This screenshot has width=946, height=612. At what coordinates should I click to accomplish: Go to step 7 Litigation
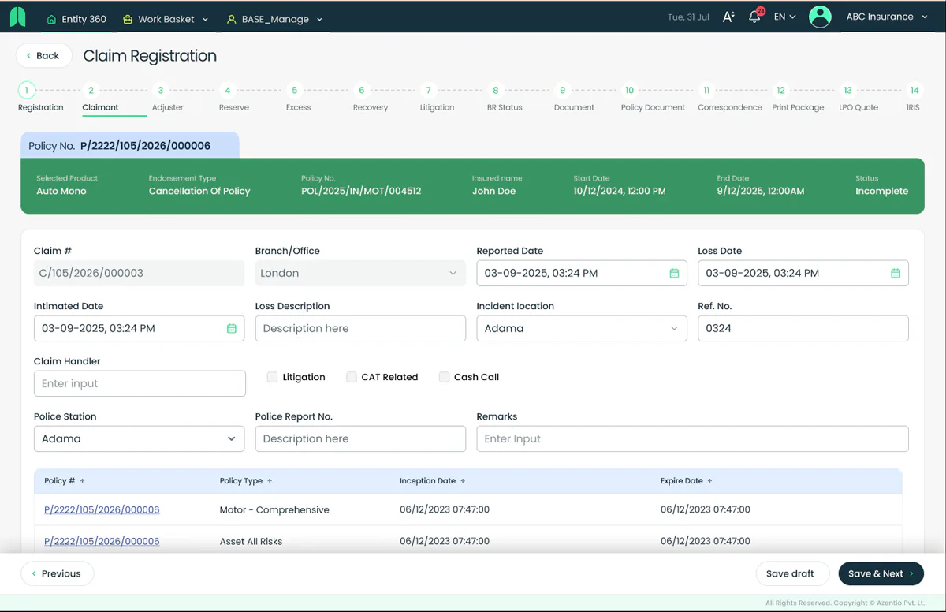tap(437, 99)
